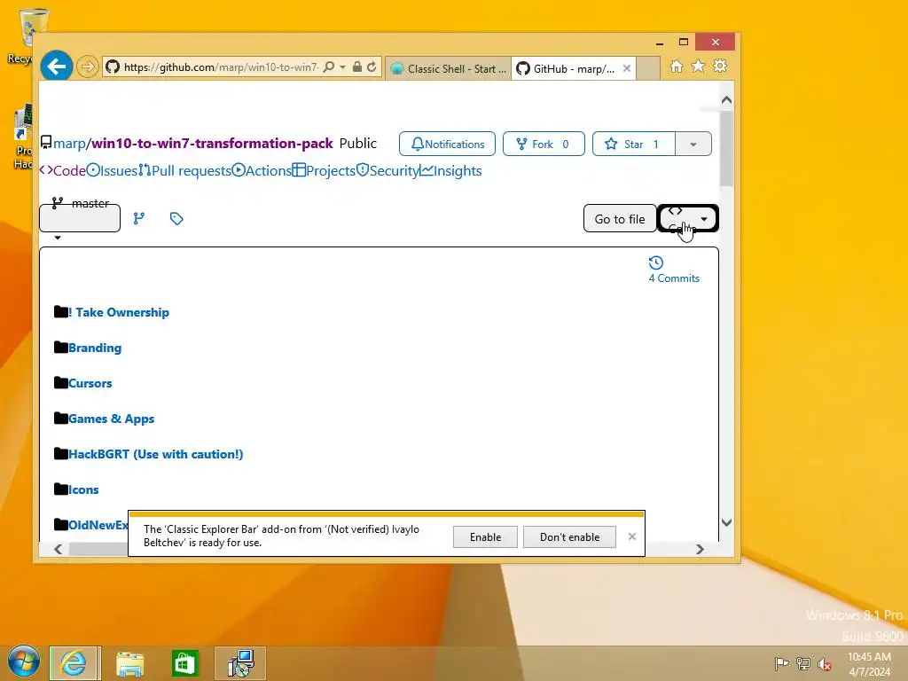This screenshot has height=681, width=908.
Task: Open the OldNewEx folder link
Action: (x=98, y=525)
